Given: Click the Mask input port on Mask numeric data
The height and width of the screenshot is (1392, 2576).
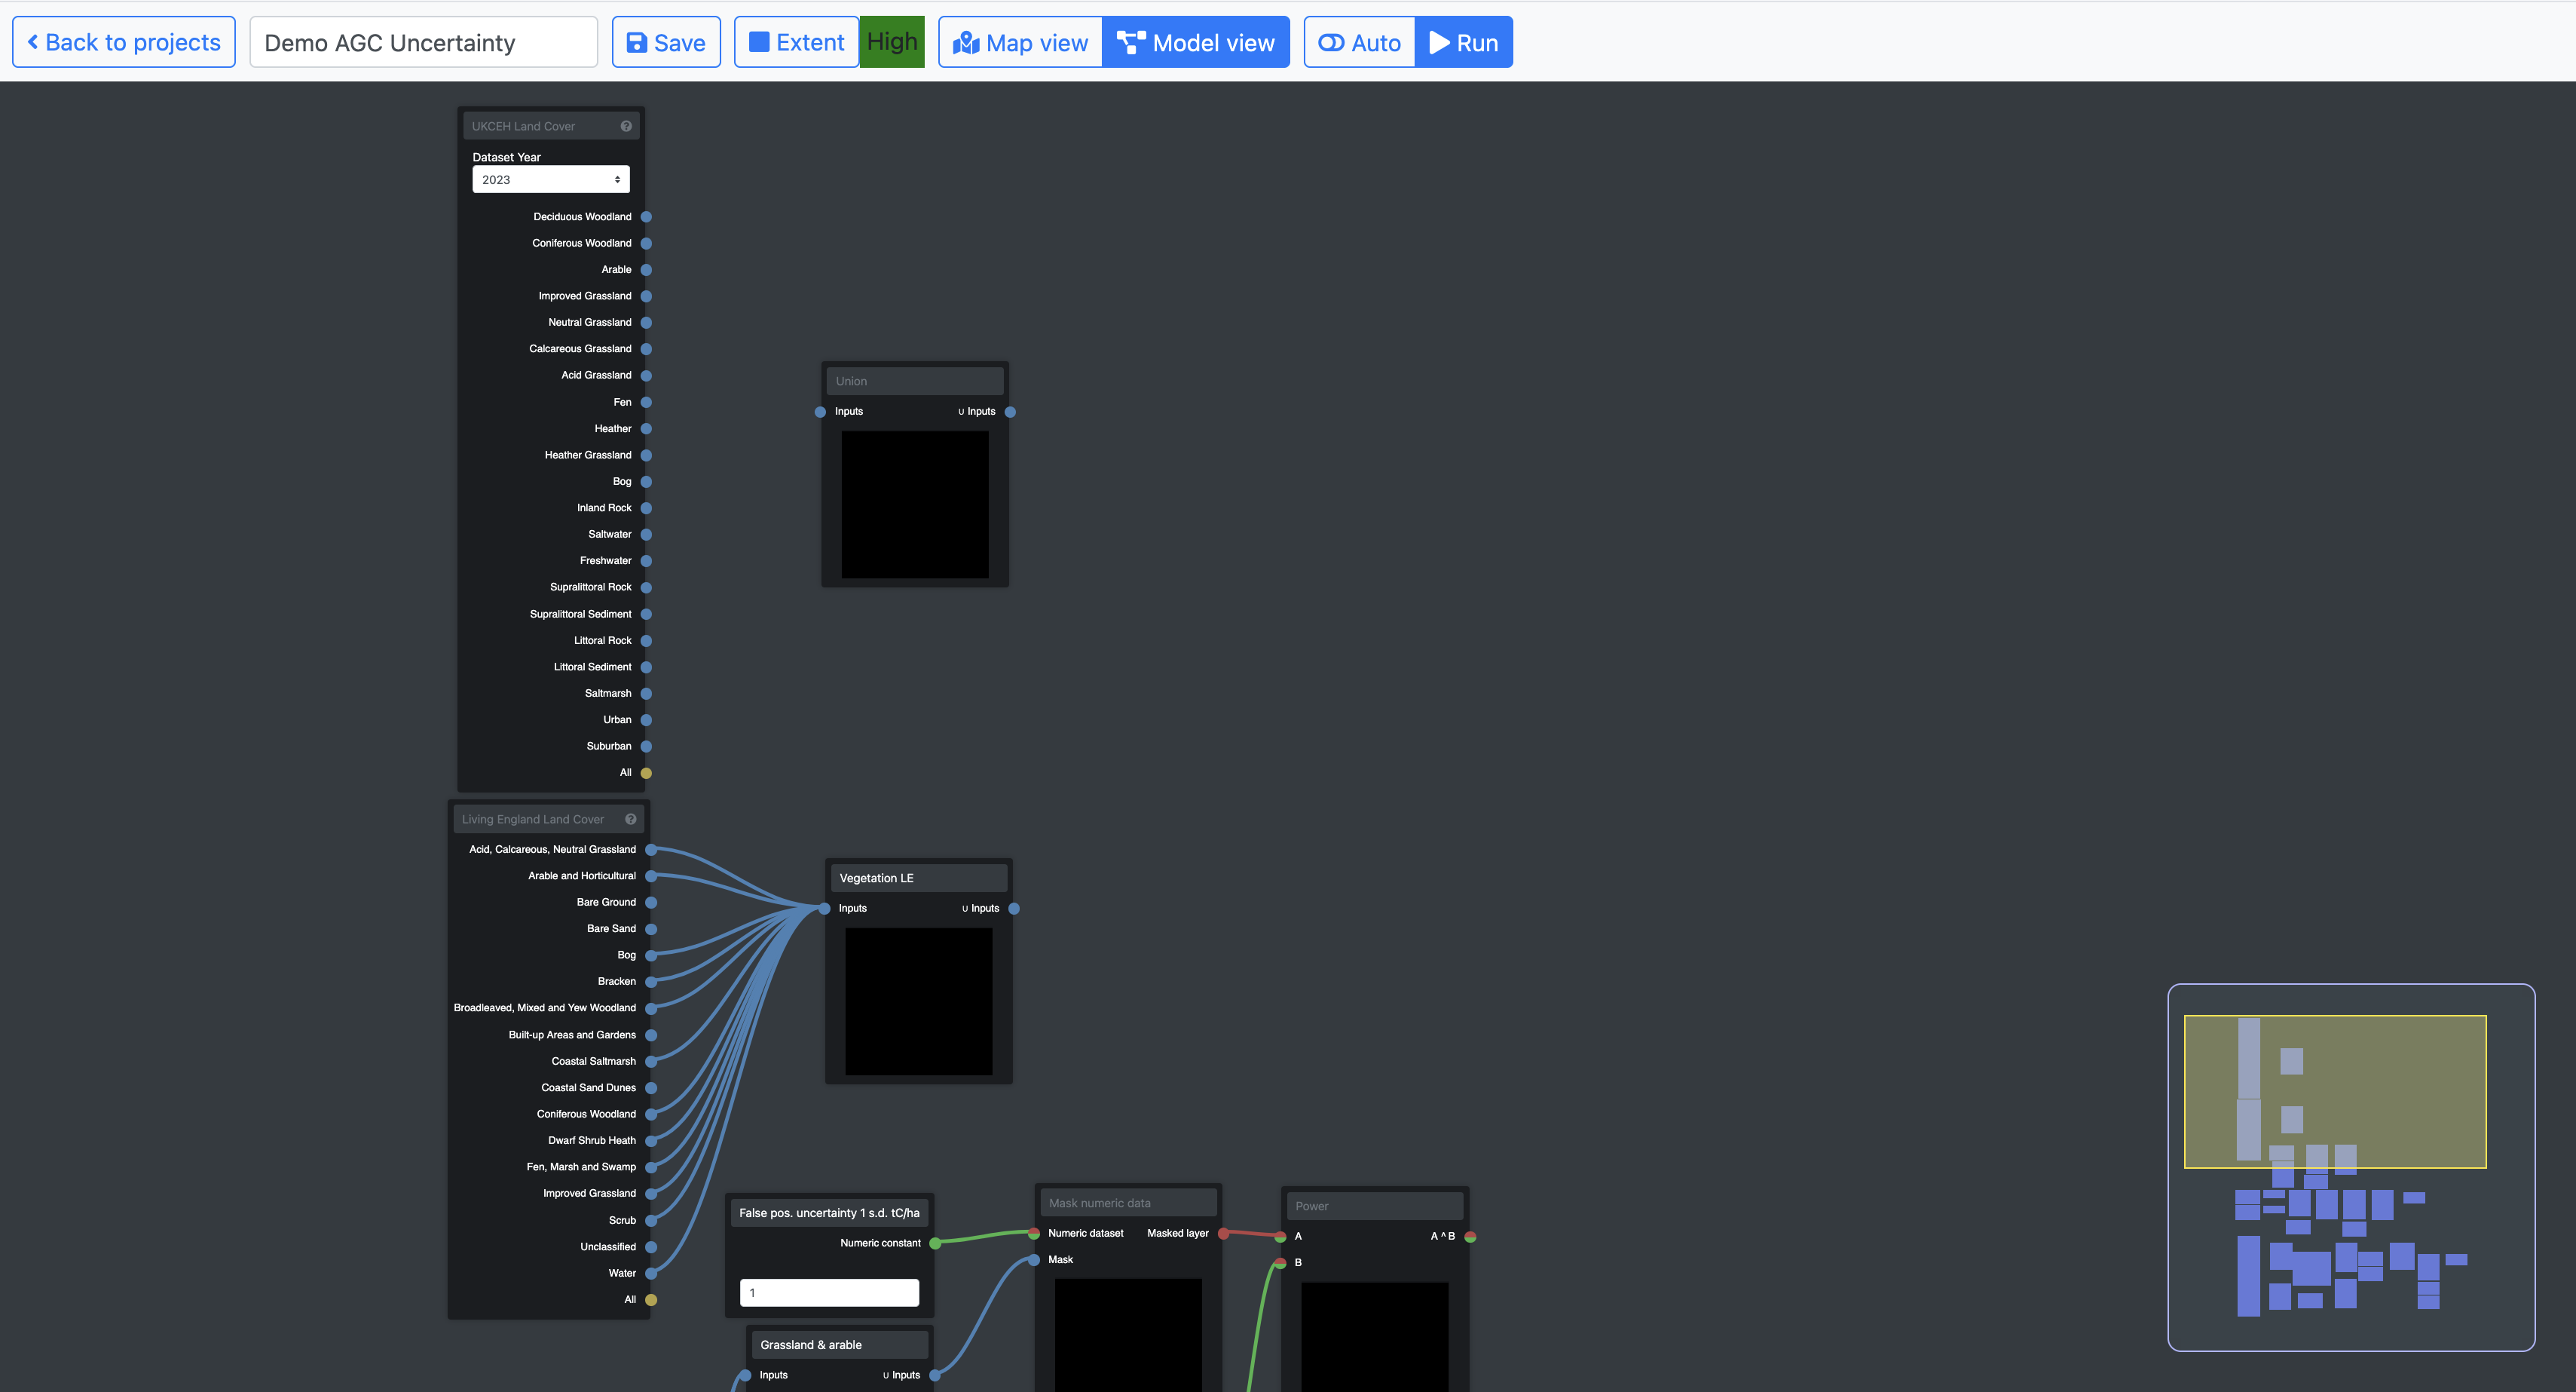Looking at the screenshot, I should [1034, 1260].
